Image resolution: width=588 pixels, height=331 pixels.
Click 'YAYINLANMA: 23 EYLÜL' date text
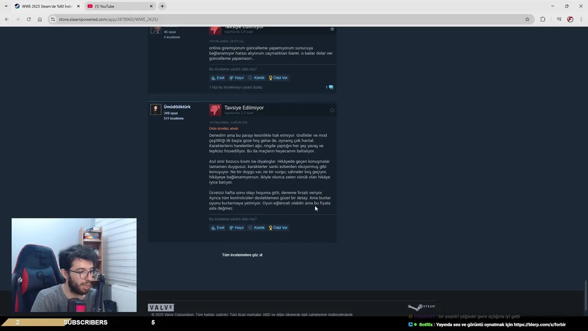coord(226,41)
